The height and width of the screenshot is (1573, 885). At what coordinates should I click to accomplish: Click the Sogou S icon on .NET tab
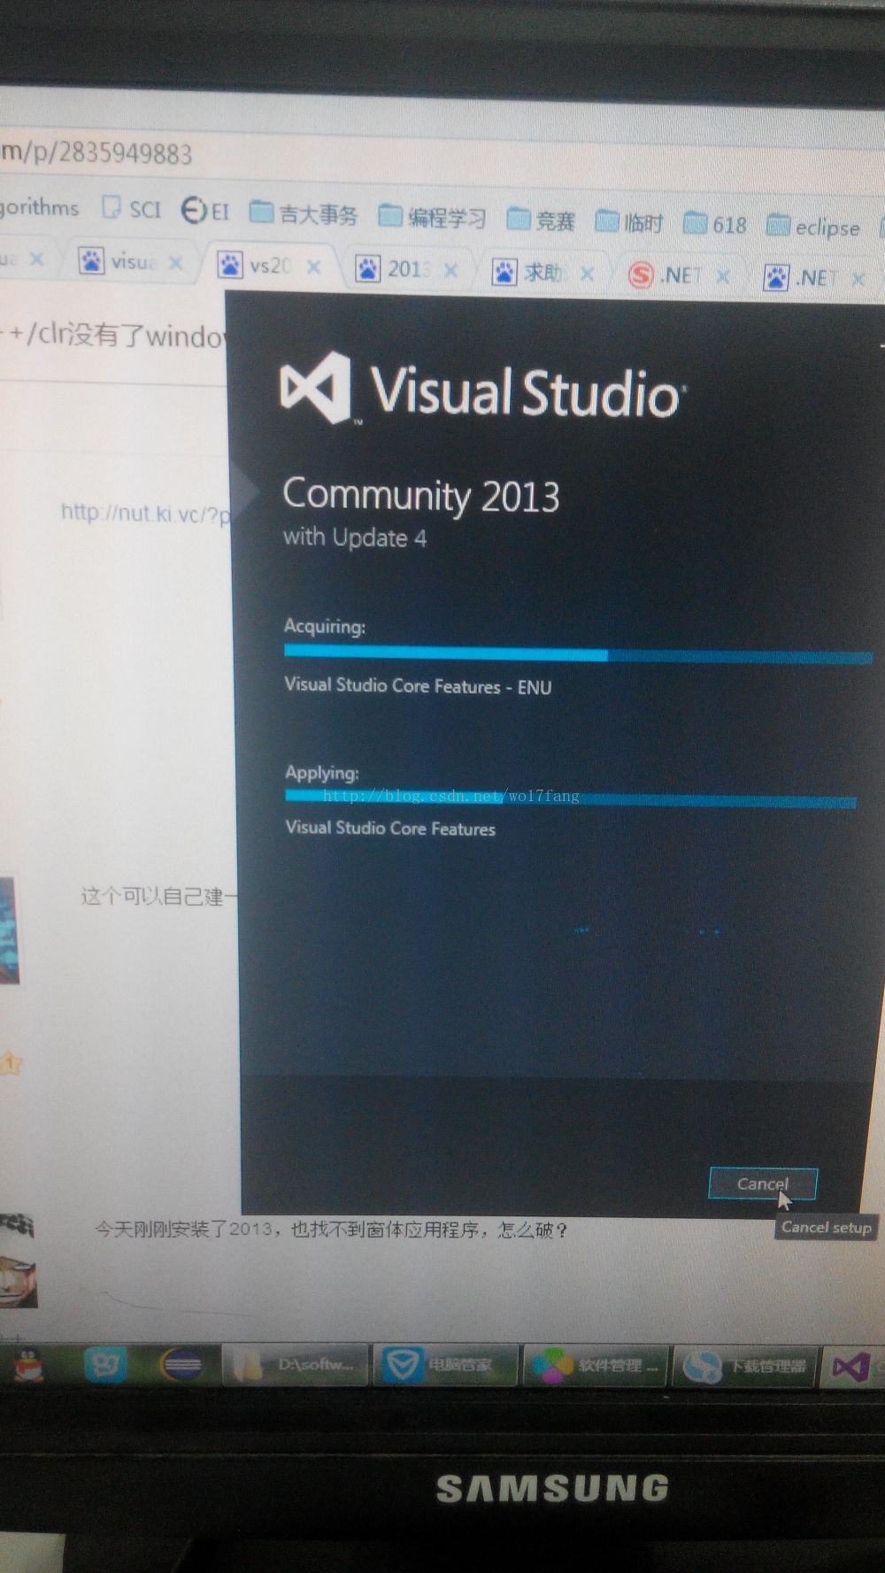coord(641,275)
